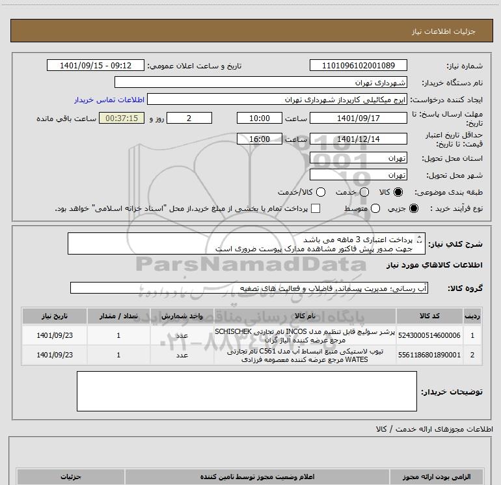Click product code 5243000514600006
This screenshot has width=501, height=485.
[429, 335]
